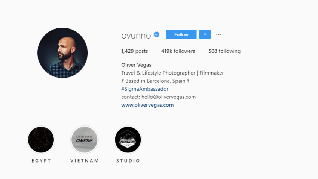Viewport: 318px width, 179px height.
Task: Visit www.olivervegas.com website link
Action: (x=147, y=105)
